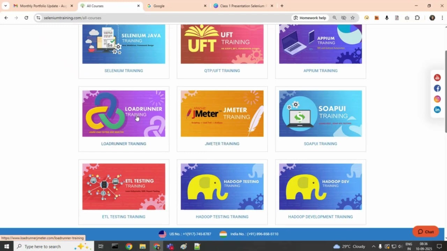Open the Extensions puzzle-piece menu
This screenshot has width=447, height=251.
coord(417,18)
